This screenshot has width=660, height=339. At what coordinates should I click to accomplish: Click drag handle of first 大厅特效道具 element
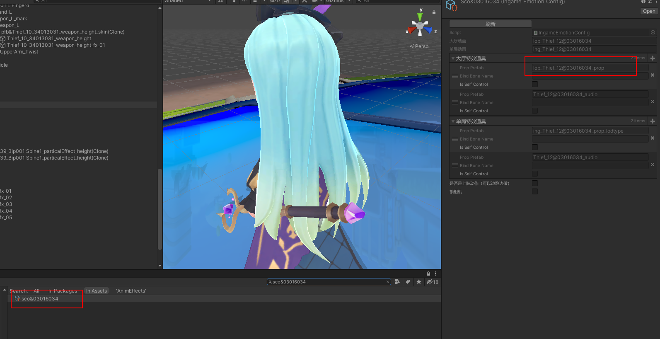point(455,76)
